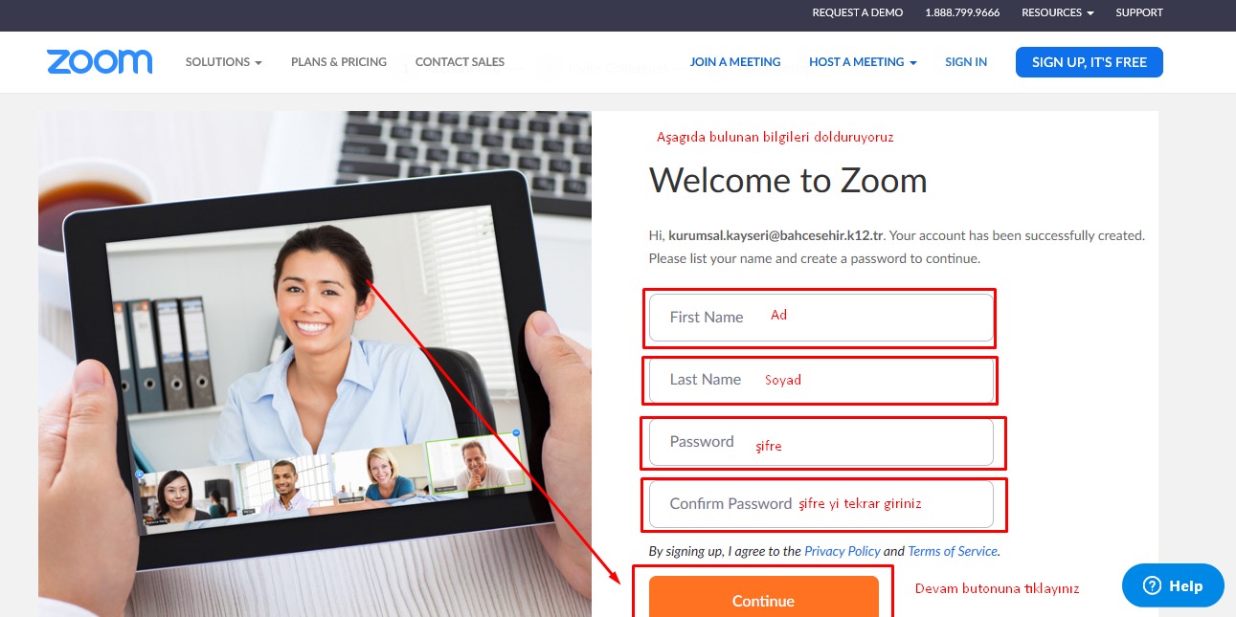Select Request a Demo link
Image resolution: width=1236 pixels, height=617 pixels.
click(858, 12)
